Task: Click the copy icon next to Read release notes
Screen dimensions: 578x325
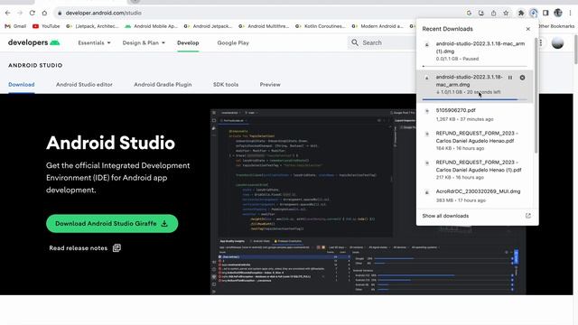Action: (x=117, y=248)
